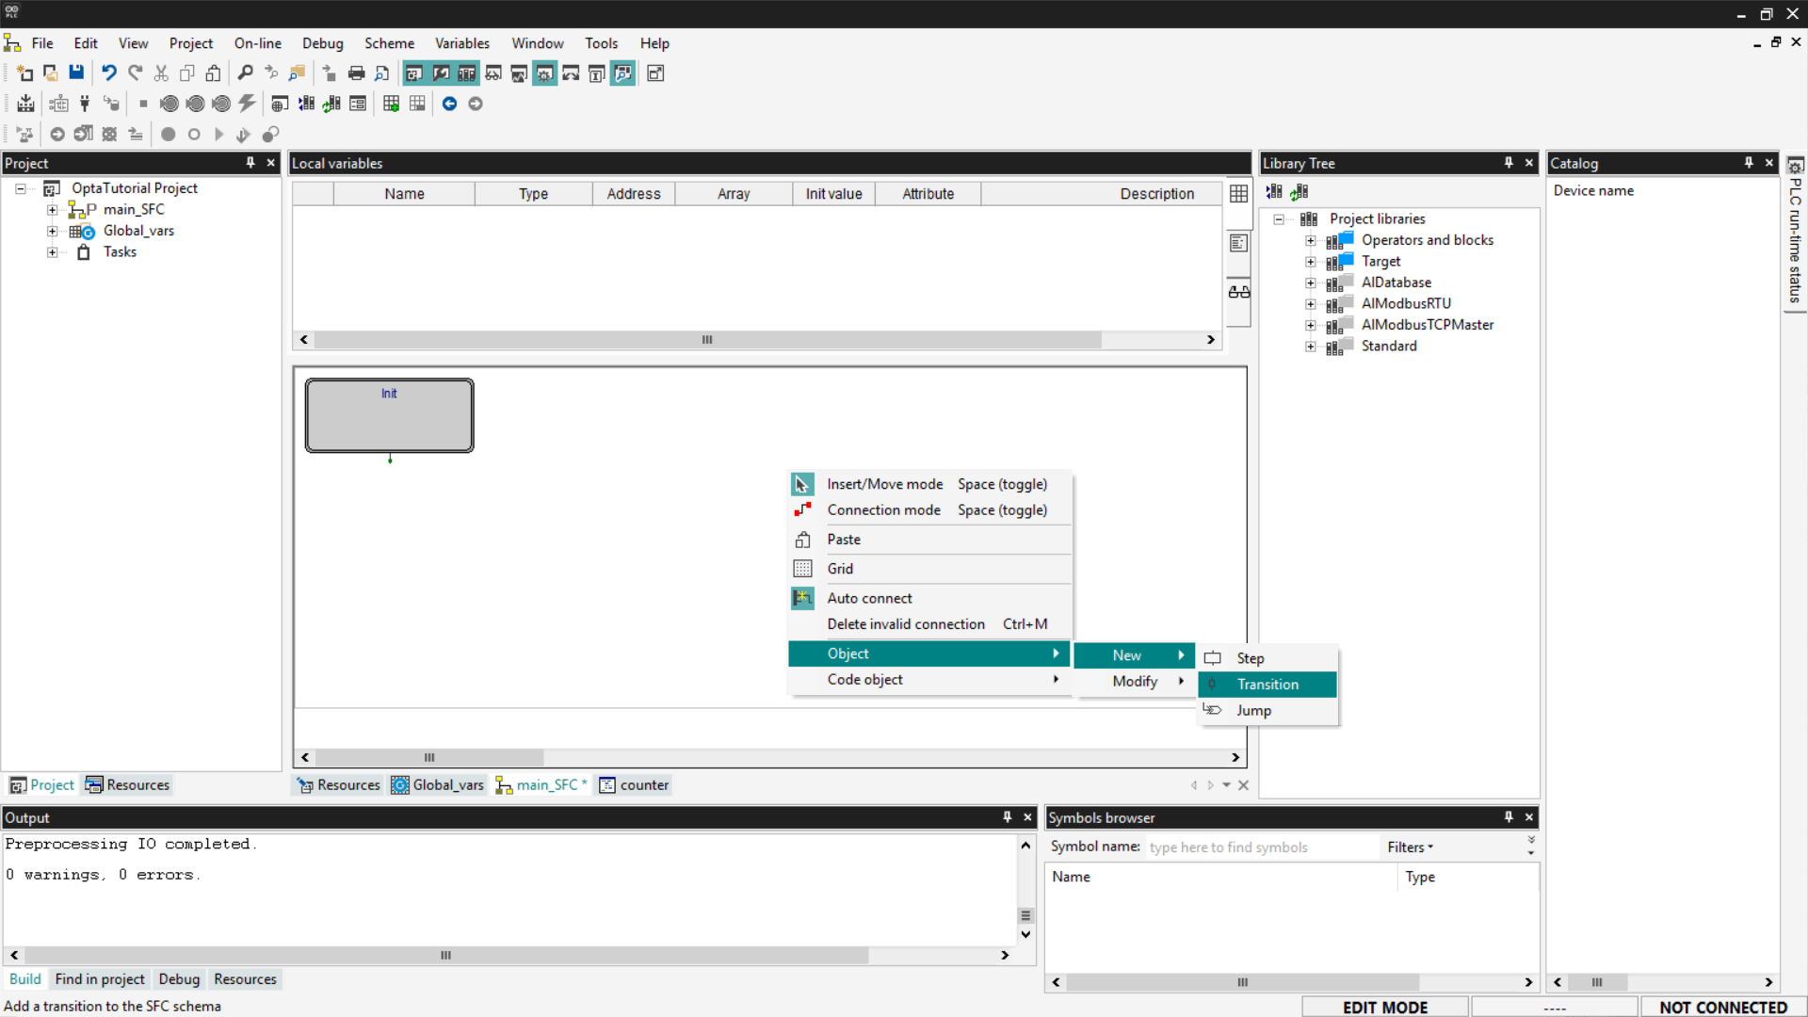Open the Scheme menu in menu bar

389,43
